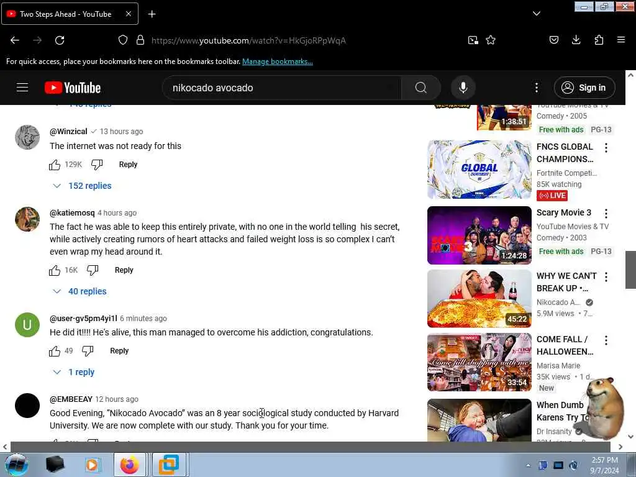Open options for FNCS Global Championship video
The image size is (636, 477).
pyautogui.click(x=606, y=148)
